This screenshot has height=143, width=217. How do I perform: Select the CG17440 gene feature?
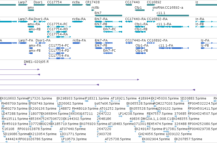129,5
